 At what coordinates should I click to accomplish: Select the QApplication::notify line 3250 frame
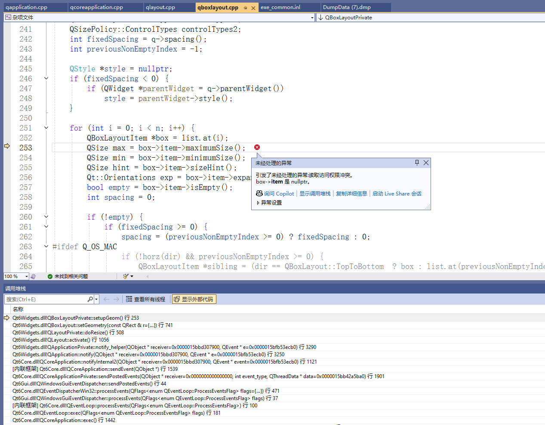click(x=148, y=355)
